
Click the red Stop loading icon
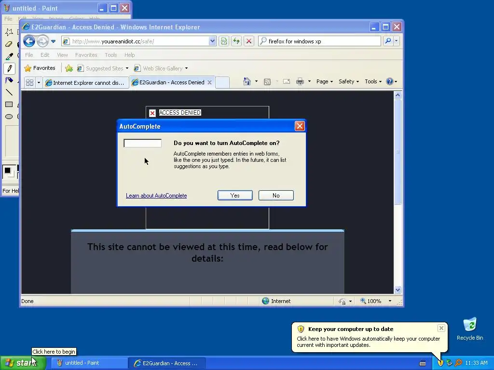click(x=248, y=41)
